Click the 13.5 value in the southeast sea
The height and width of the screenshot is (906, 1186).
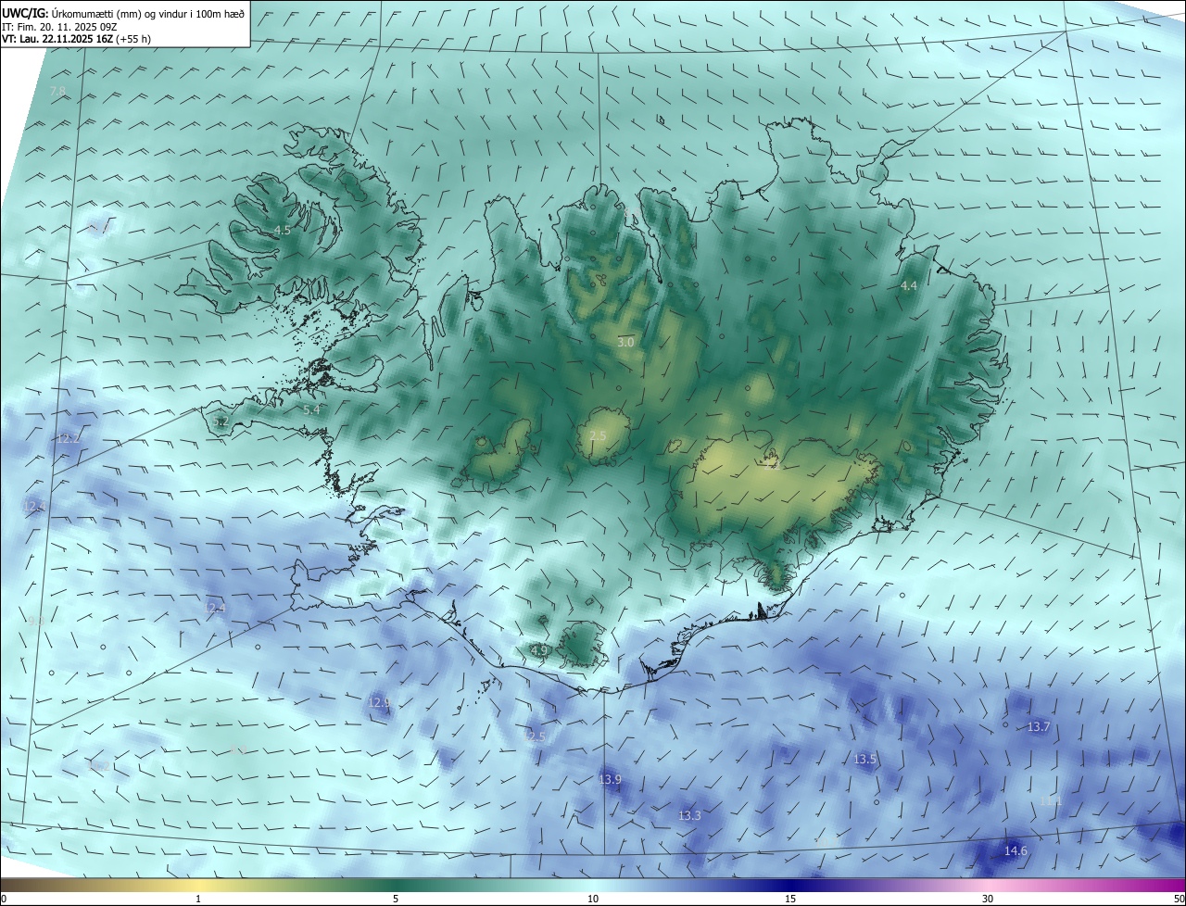coord(864,760)
